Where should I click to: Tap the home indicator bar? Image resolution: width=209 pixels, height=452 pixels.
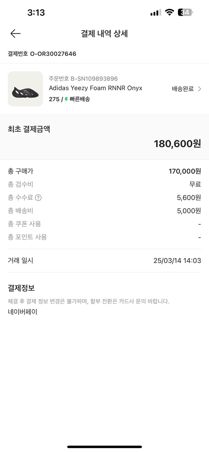[x=104, y=447]
